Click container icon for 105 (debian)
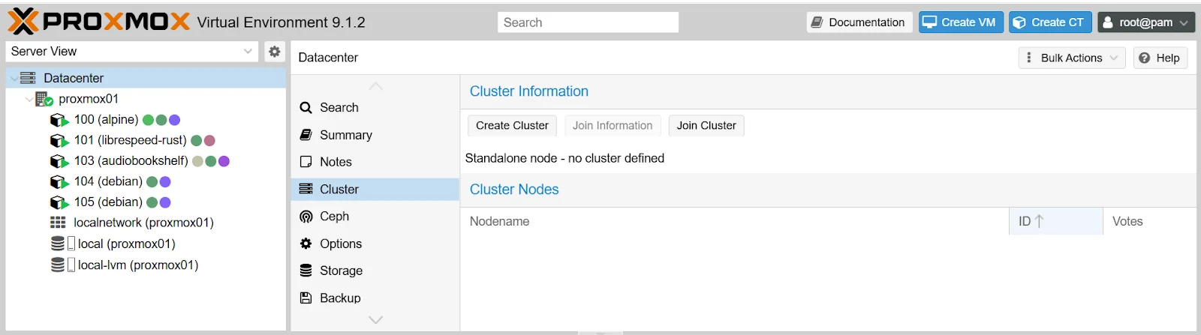Image resolution: width=1201 pixels, height=335 pixels. tap(59, 202)
